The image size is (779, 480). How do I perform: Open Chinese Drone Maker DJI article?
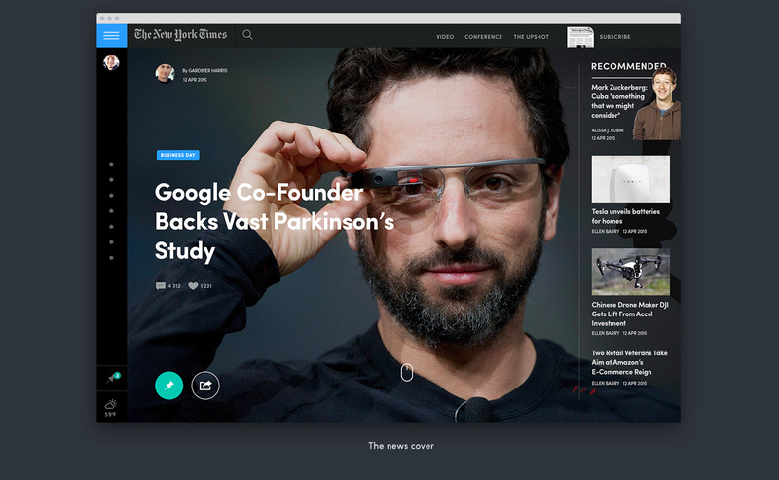pyautogui.click(x=630, y=314)
